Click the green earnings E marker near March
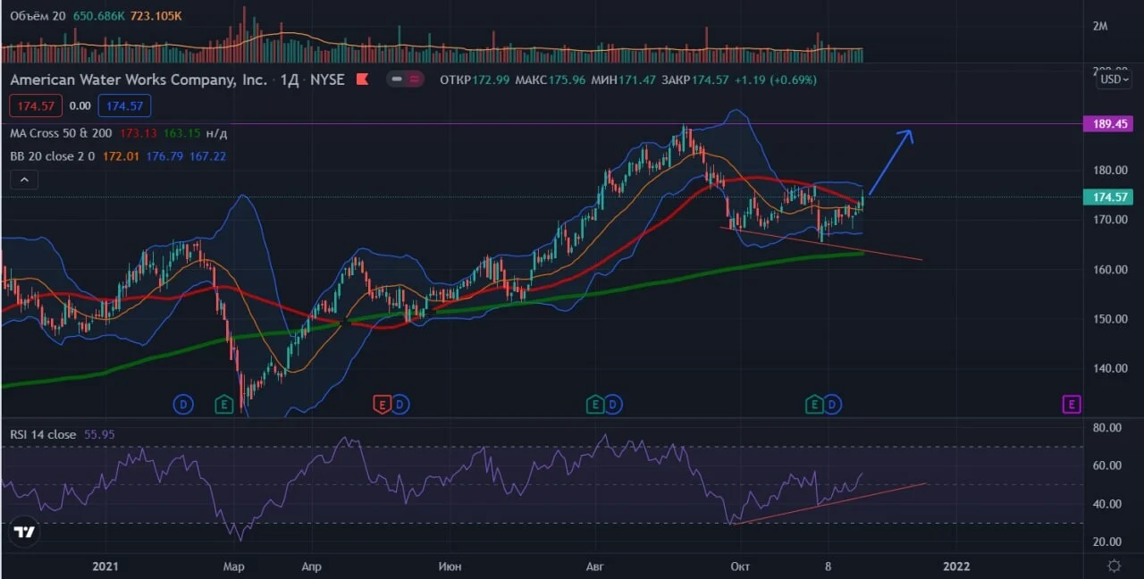This screenshot has height=579, width=1144. pyautogui.click(x=223, y=406)
